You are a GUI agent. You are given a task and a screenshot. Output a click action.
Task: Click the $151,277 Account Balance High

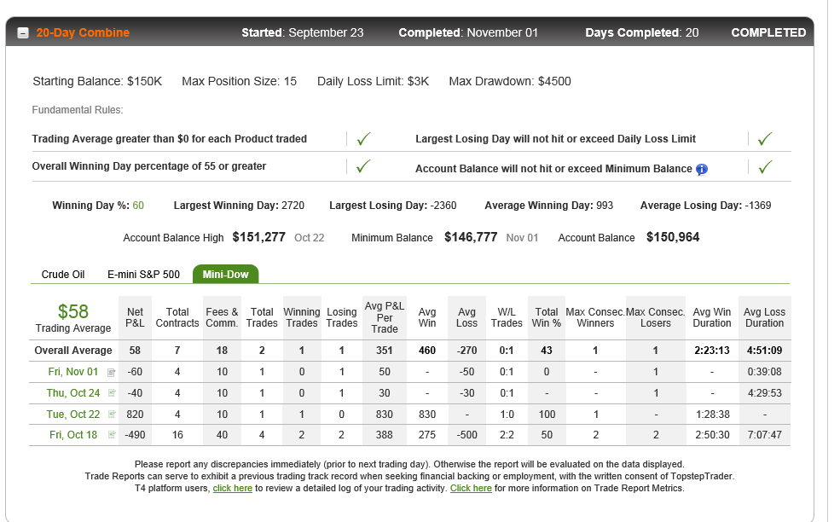coord(258,237)
